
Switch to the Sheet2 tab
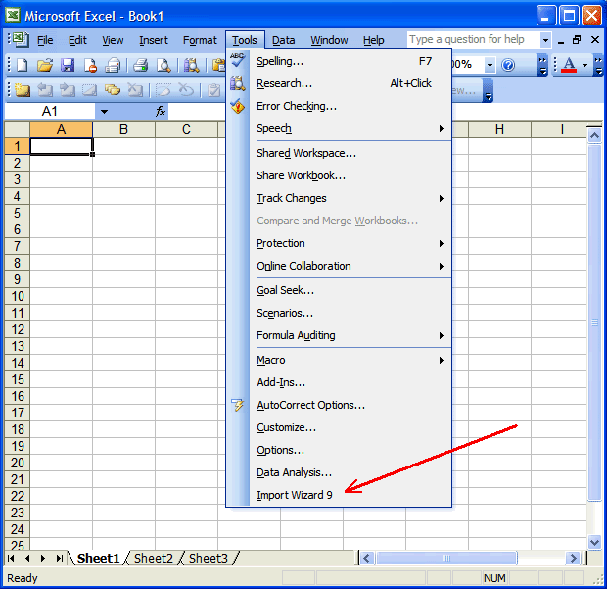154,558
